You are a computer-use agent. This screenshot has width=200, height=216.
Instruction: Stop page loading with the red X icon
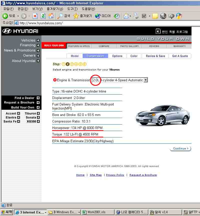35,16
